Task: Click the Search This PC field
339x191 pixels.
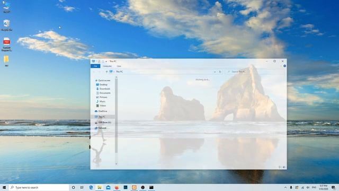Action: click(x=255, y=72)
